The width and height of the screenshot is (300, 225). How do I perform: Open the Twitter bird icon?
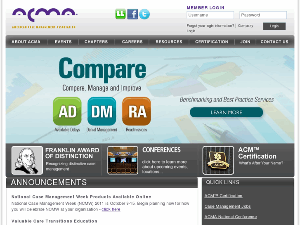pyautogui.click(x=144, y=14)
